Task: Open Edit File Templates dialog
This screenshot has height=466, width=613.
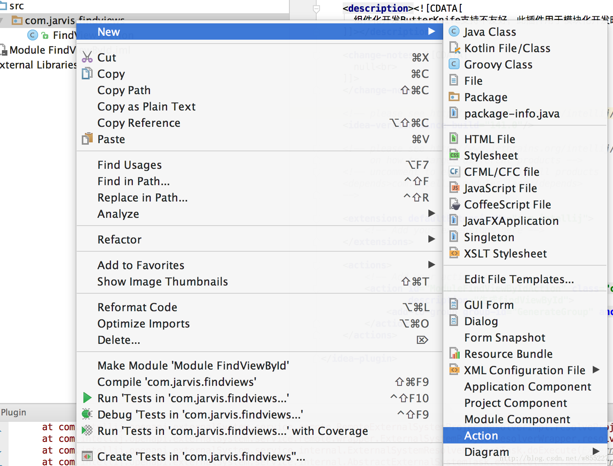Action: [519, 279]
